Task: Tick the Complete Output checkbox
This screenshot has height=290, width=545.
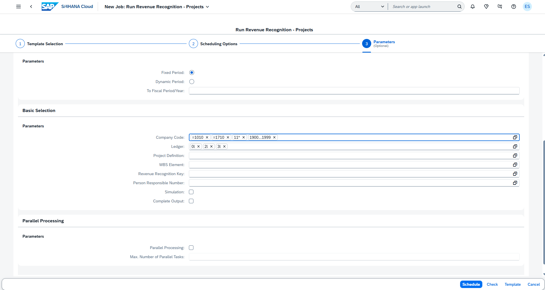Action: [x=191, y=201]
